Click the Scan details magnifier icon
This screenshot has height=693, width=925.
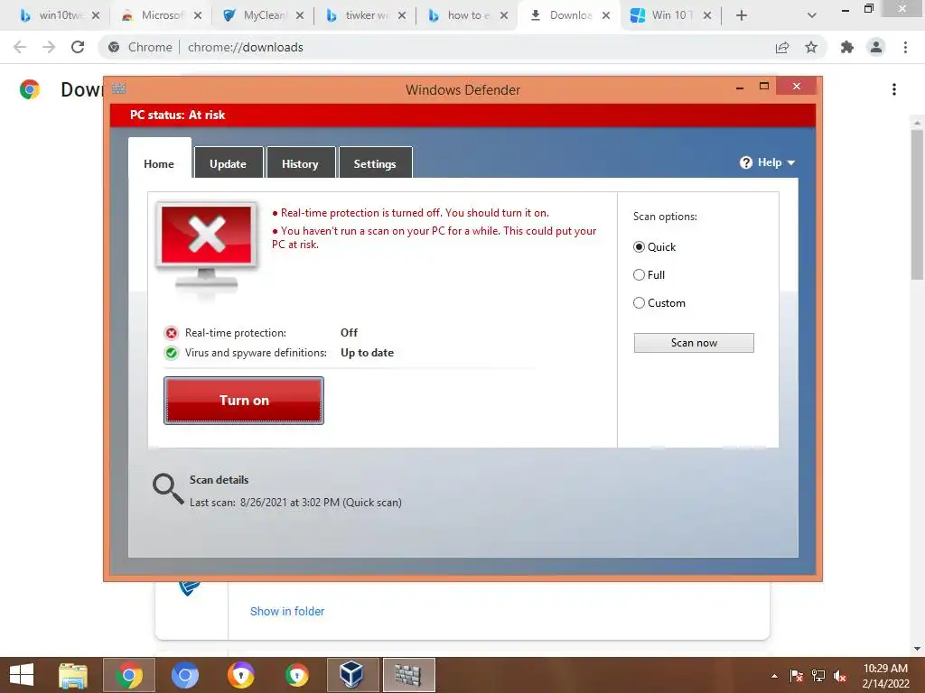167,489
